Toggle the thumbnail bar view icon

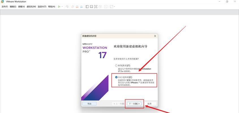tap(91, 6)
